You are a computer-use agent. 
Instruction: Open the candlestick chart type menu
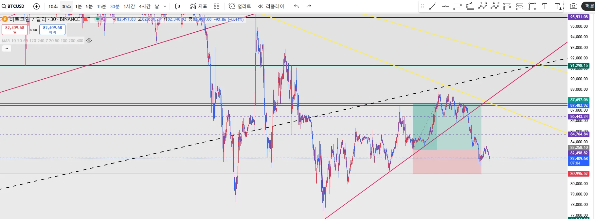(177, 6)
